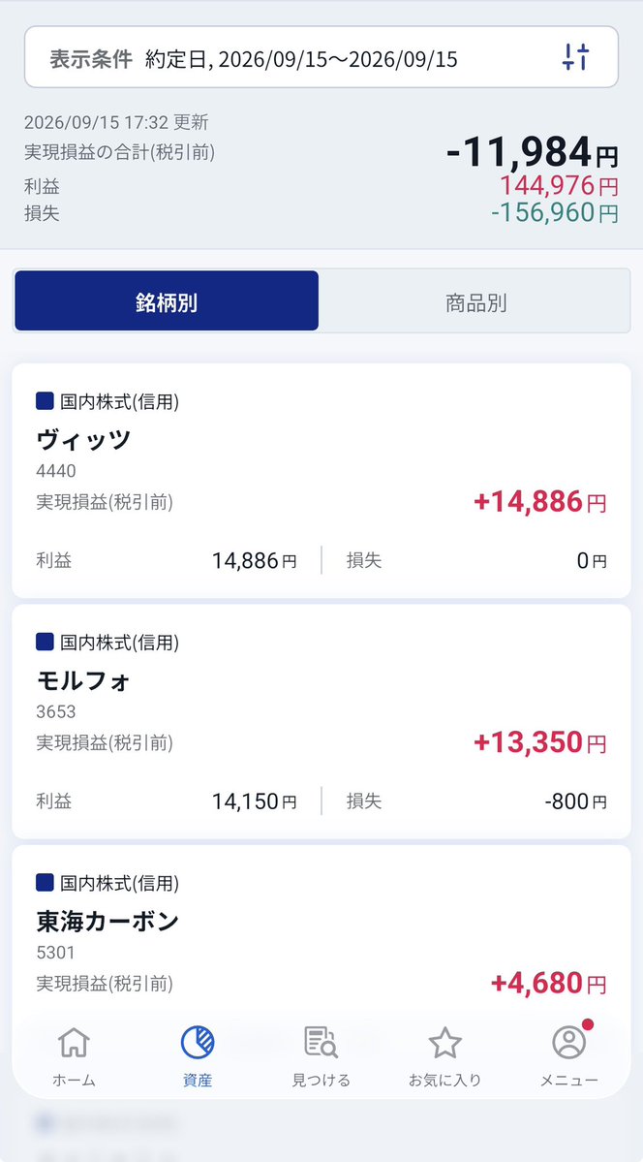Switch to the 商品別 segment
Image resolution: width=643 pixels, height=1162 pixels.
coord(475,300)
